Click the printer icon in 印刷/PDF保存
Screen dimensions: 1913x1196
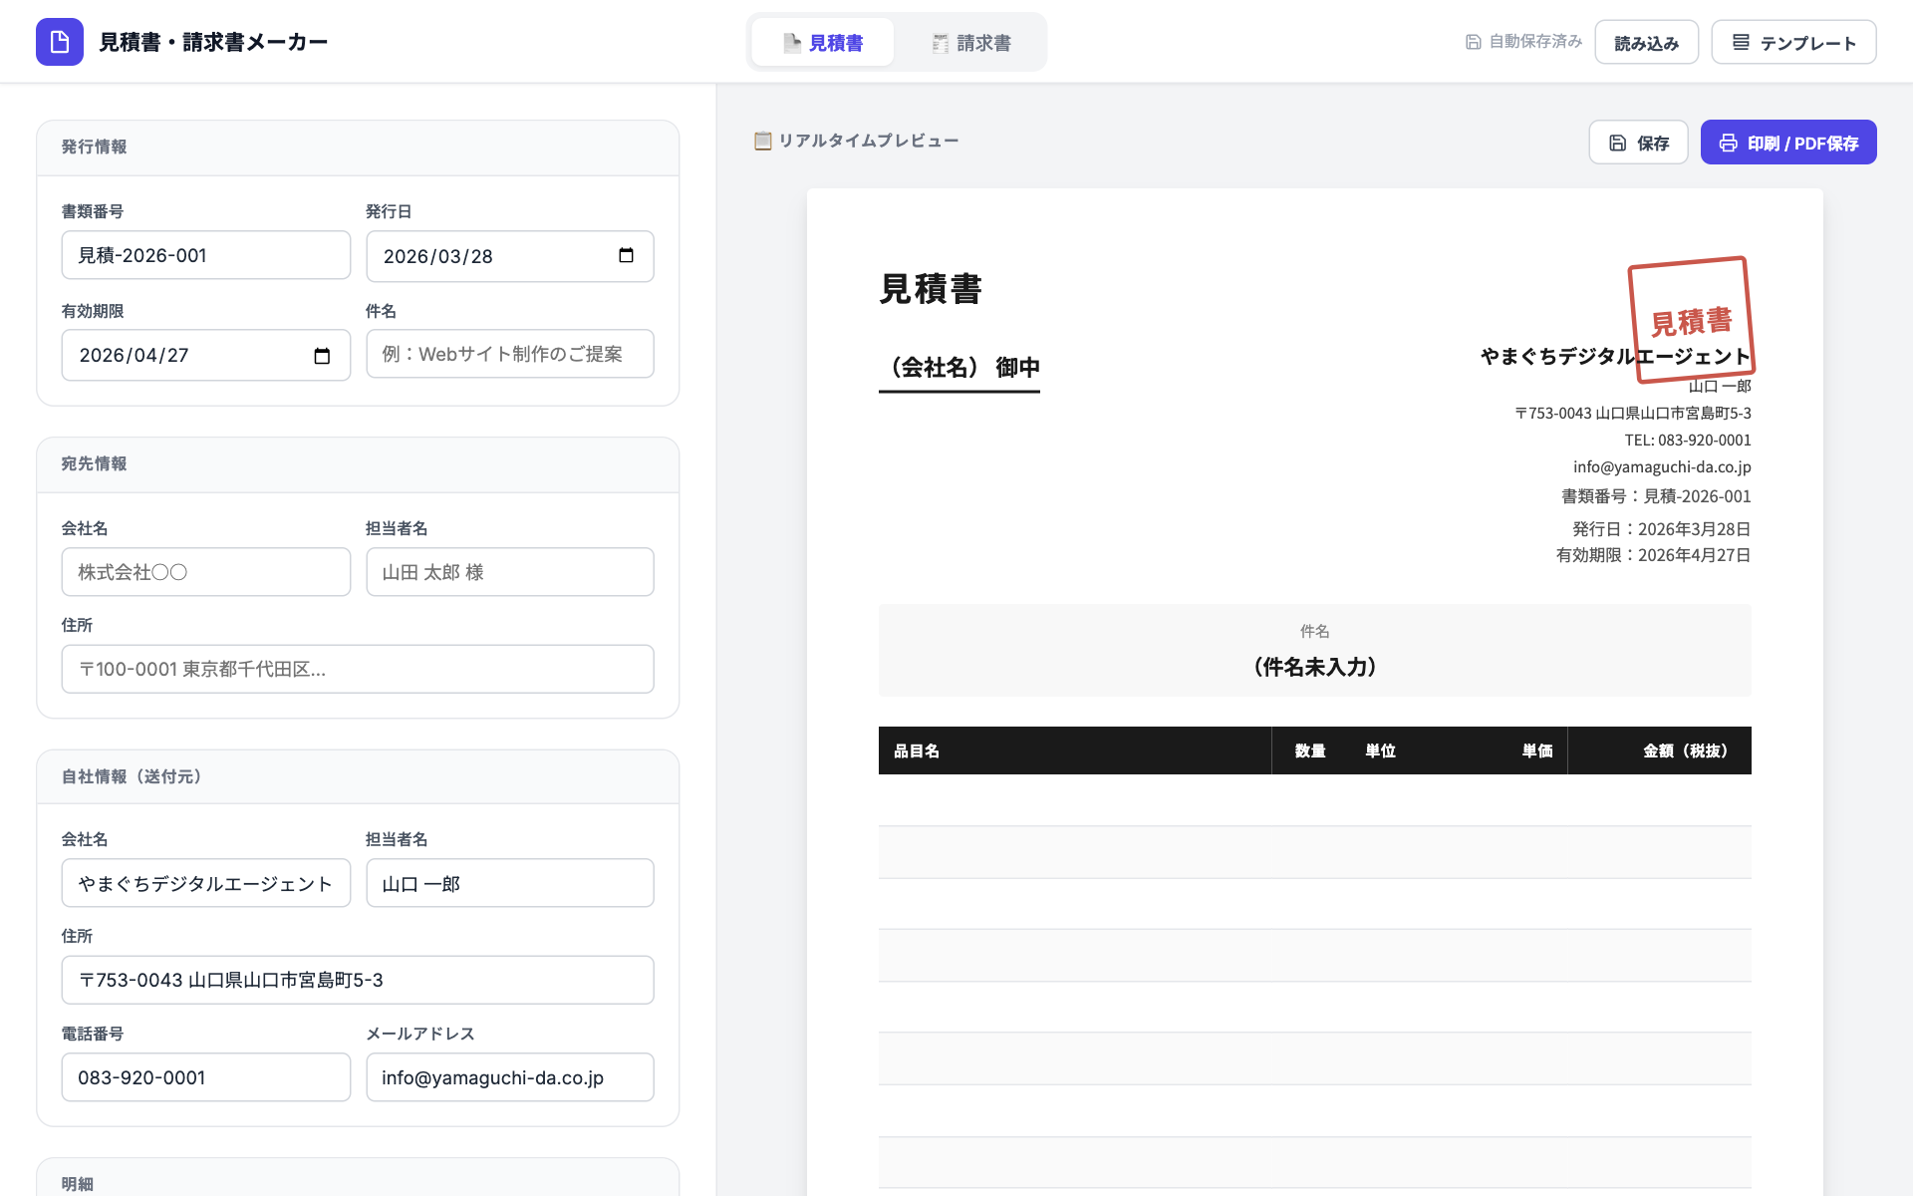(1728, 142)
